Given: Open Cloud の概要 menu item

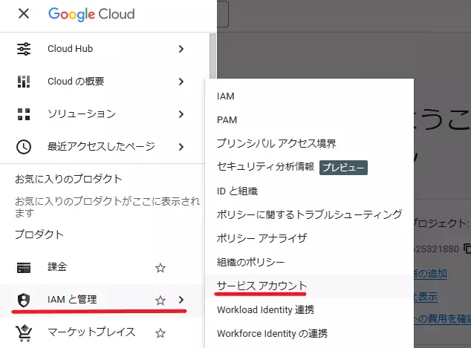Looking at the screenshot, I should (102, 82).
